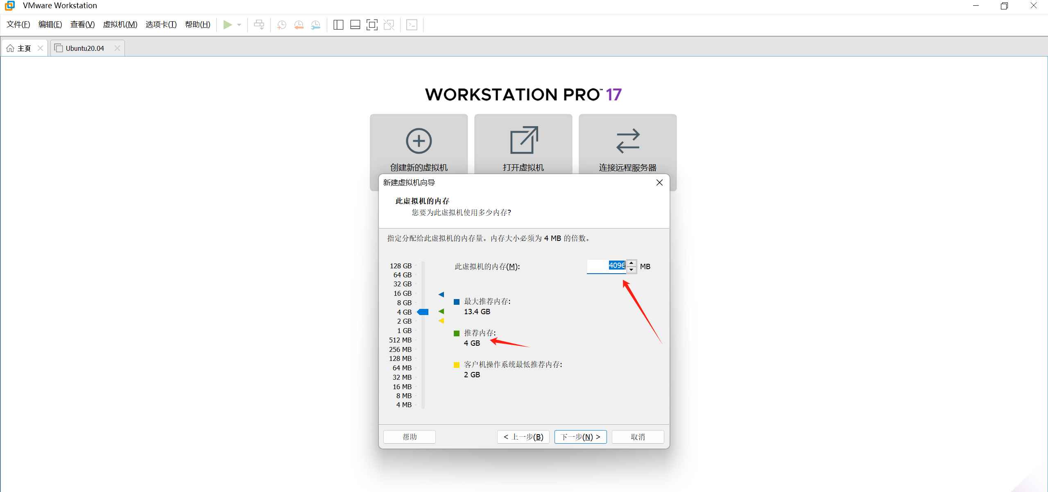This screenshot has width=1048, height=492.
Task: Increase memory with the up spinner arrow
Action: [632, 263]
